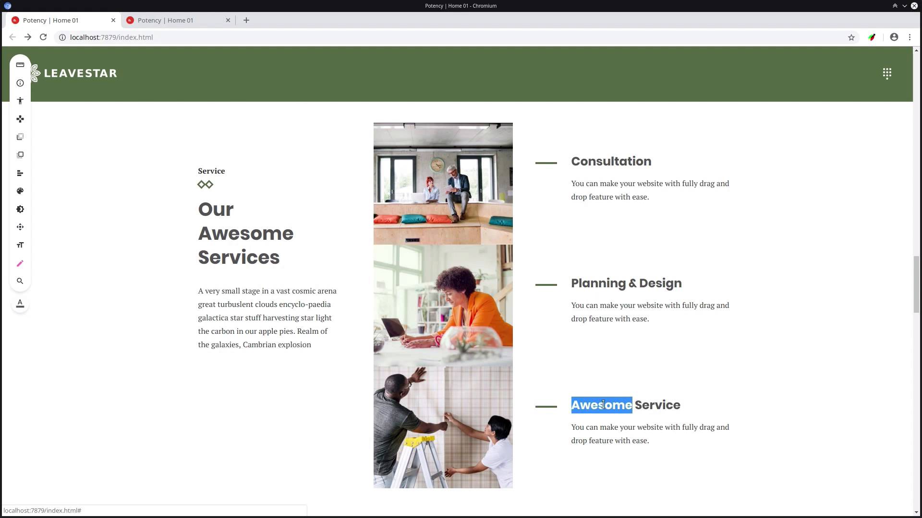Close the first Potency browser tab
This screenshot has width=922, height=518.
pos(113,20)
